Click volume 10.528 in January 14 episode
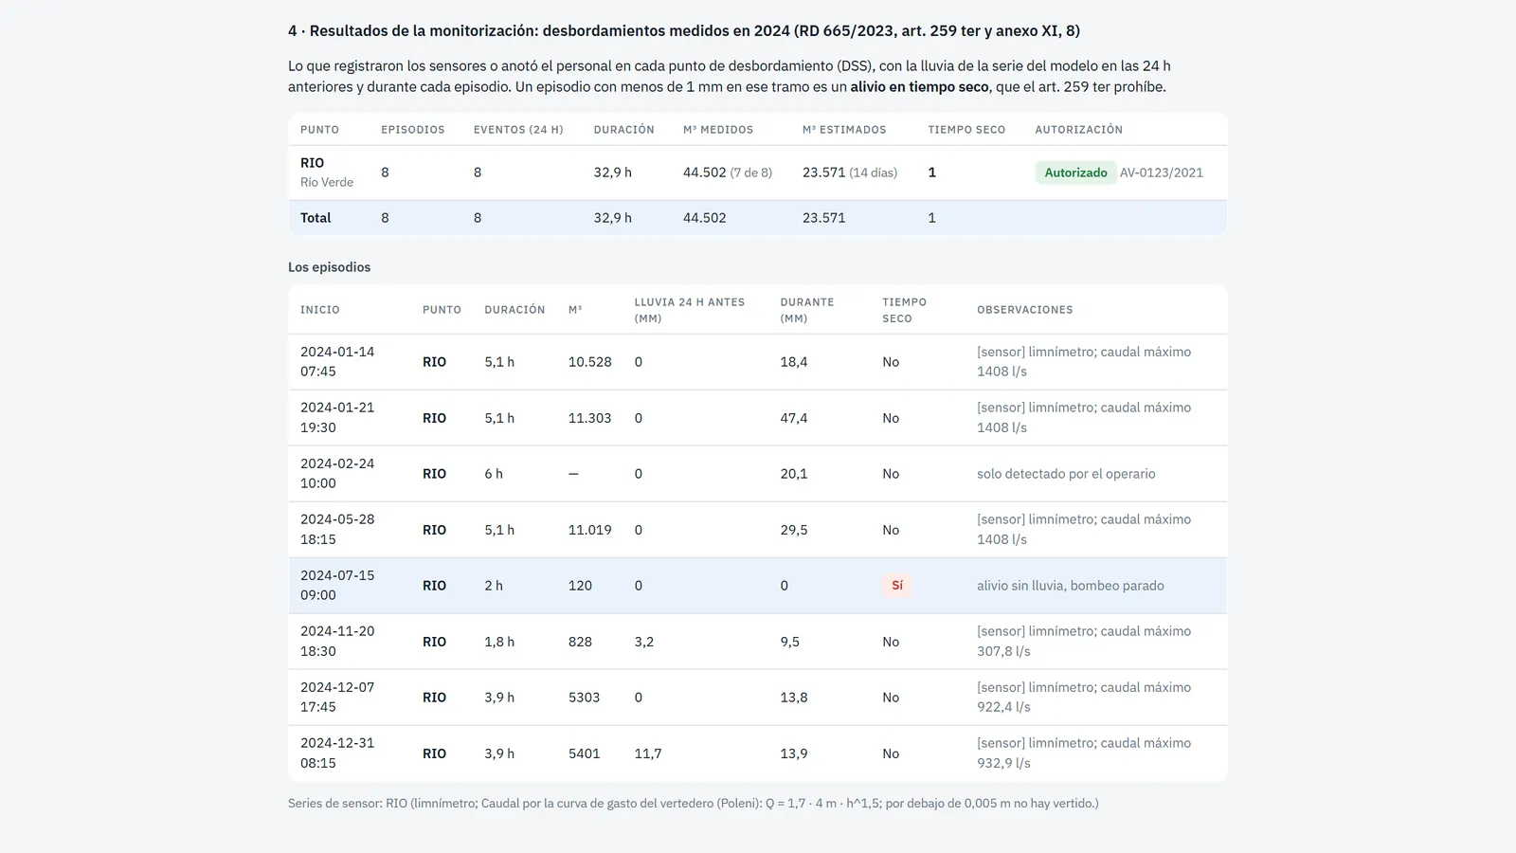 (590, 362)
